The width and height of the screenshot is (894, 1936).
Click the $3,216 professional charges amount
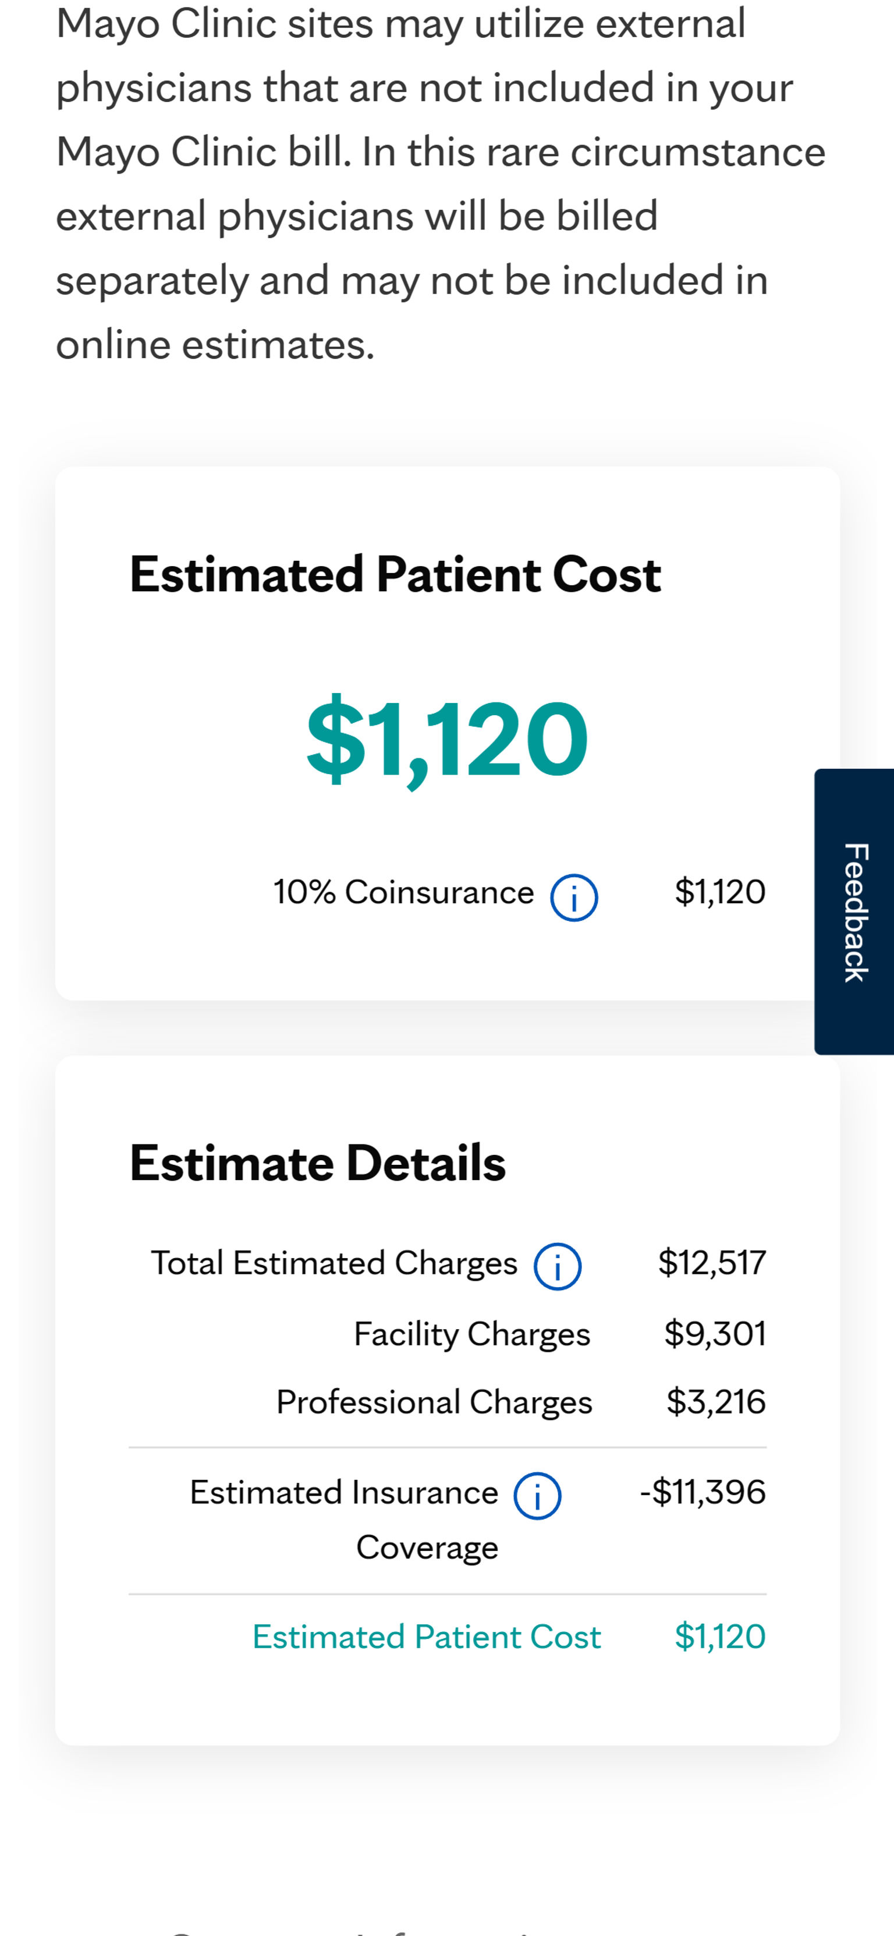point(715,1402)
